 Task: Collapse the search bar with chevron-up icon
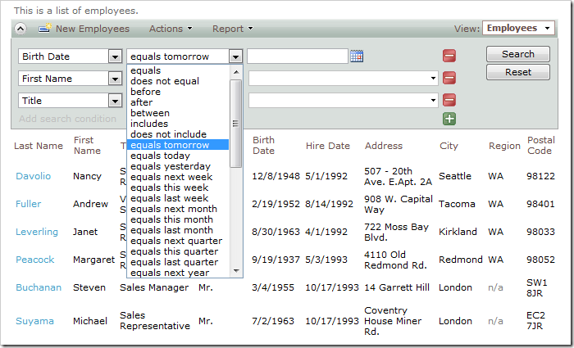coord(20,29)
